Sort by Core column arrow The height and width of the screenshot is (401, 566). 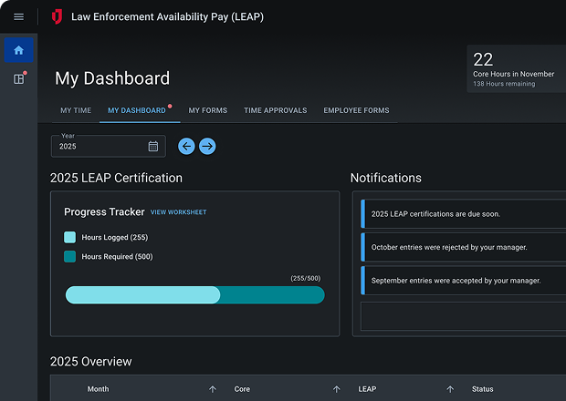coord(336,389)
